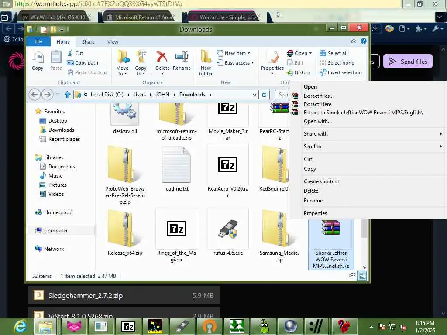This screenshot has height=335, width=447.
Task: Click the file list vertical scrollbar
Action: tap(364, 229)
